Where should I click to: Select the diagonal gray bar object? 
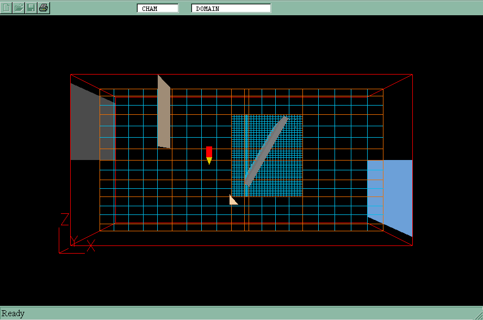pyautogui.click(x=265, y=151)
